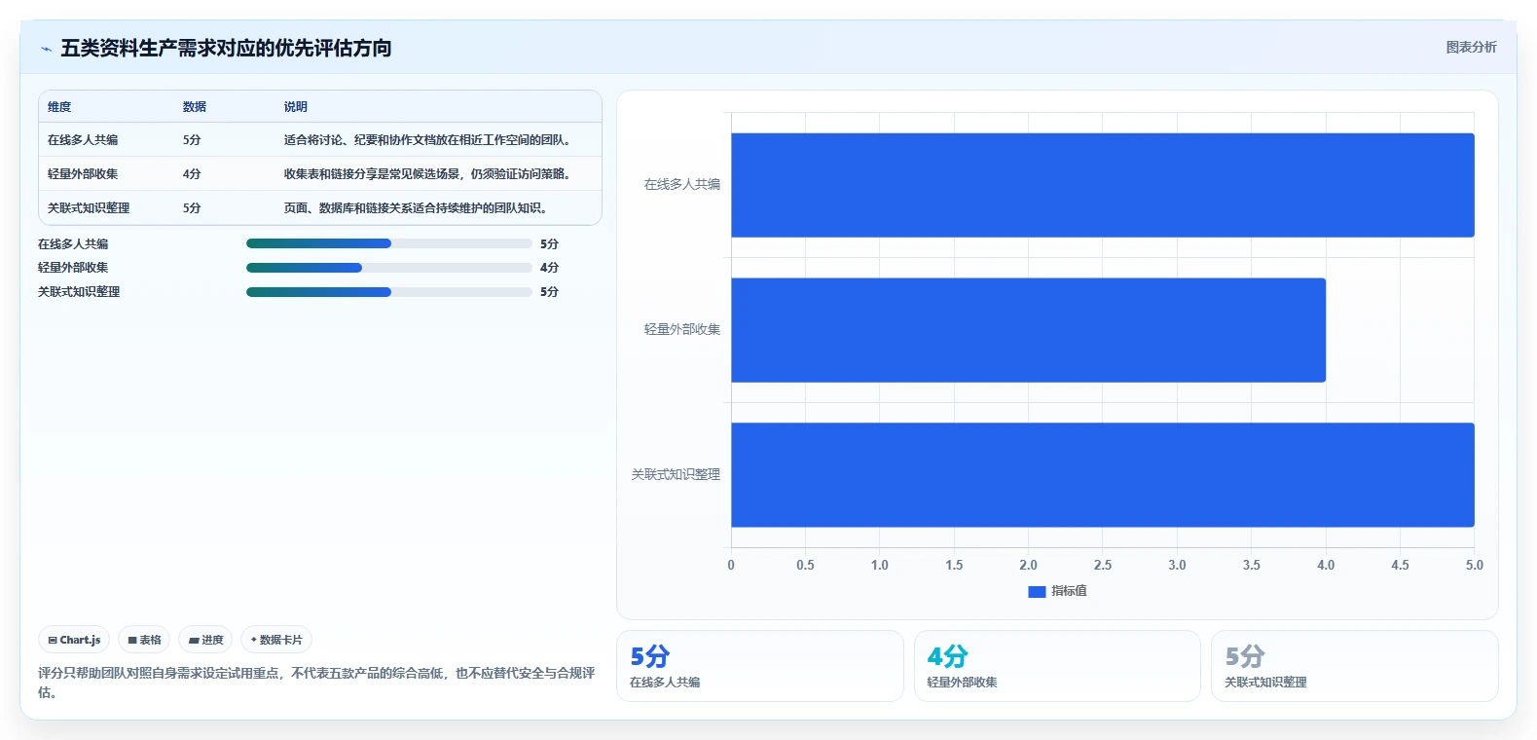Image resolution: width=1537 pixels, height=740 pixels.
Task: Click the 4分 轻量外部收集 data card
Action: 1057,666
